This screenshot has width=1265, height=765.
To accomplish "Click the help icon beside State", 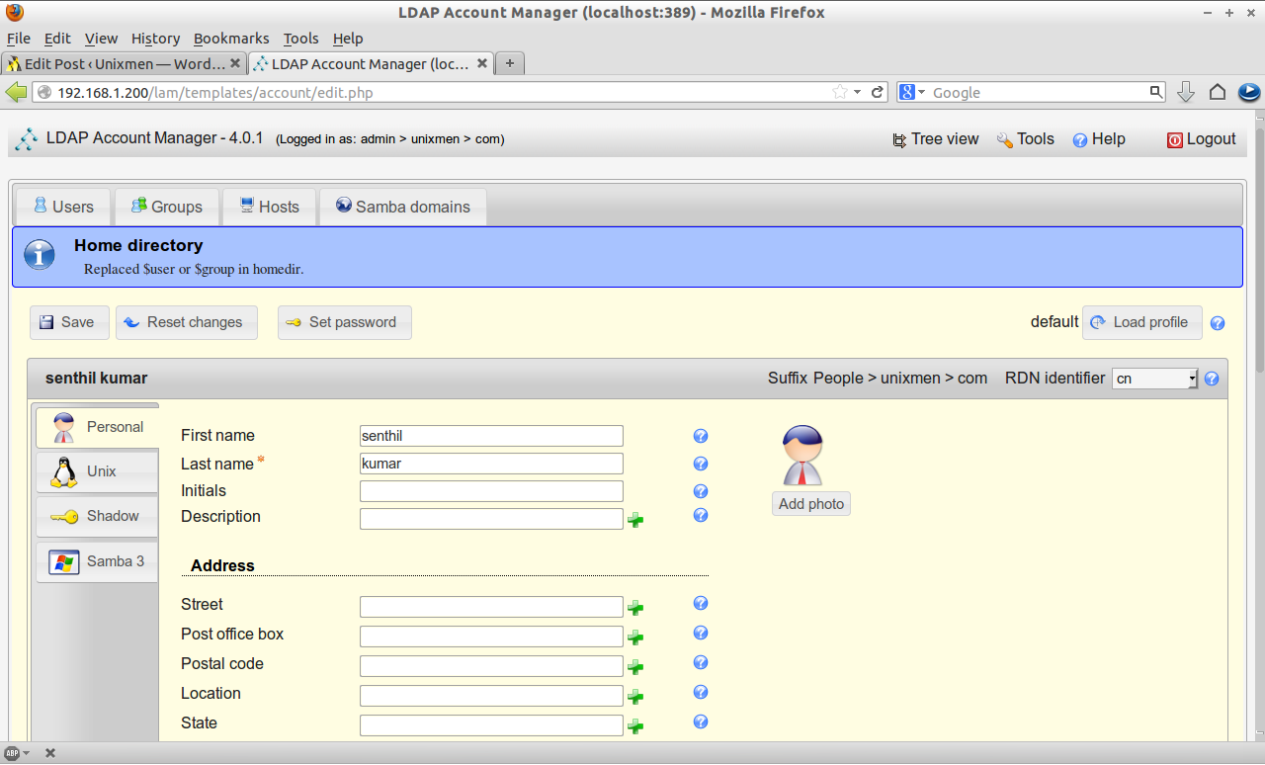I will [x=701, y=722].
